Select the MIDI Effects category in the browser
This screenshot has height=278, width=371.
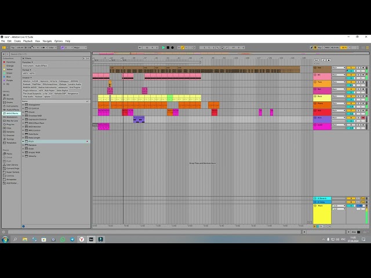11,114
